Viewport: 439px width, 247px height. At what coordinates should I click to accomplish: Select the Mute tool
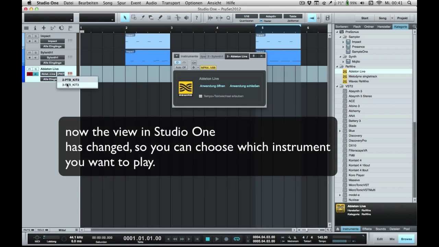pyautogui.click(x=169, y=18)
